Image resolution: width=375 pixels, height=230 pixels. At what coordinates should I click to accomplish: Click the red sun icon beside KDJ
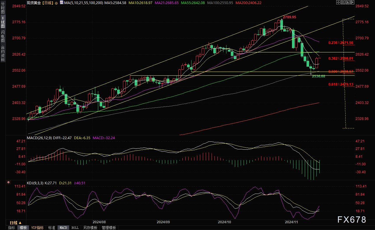pyautogui.click(x=8, y=183)
